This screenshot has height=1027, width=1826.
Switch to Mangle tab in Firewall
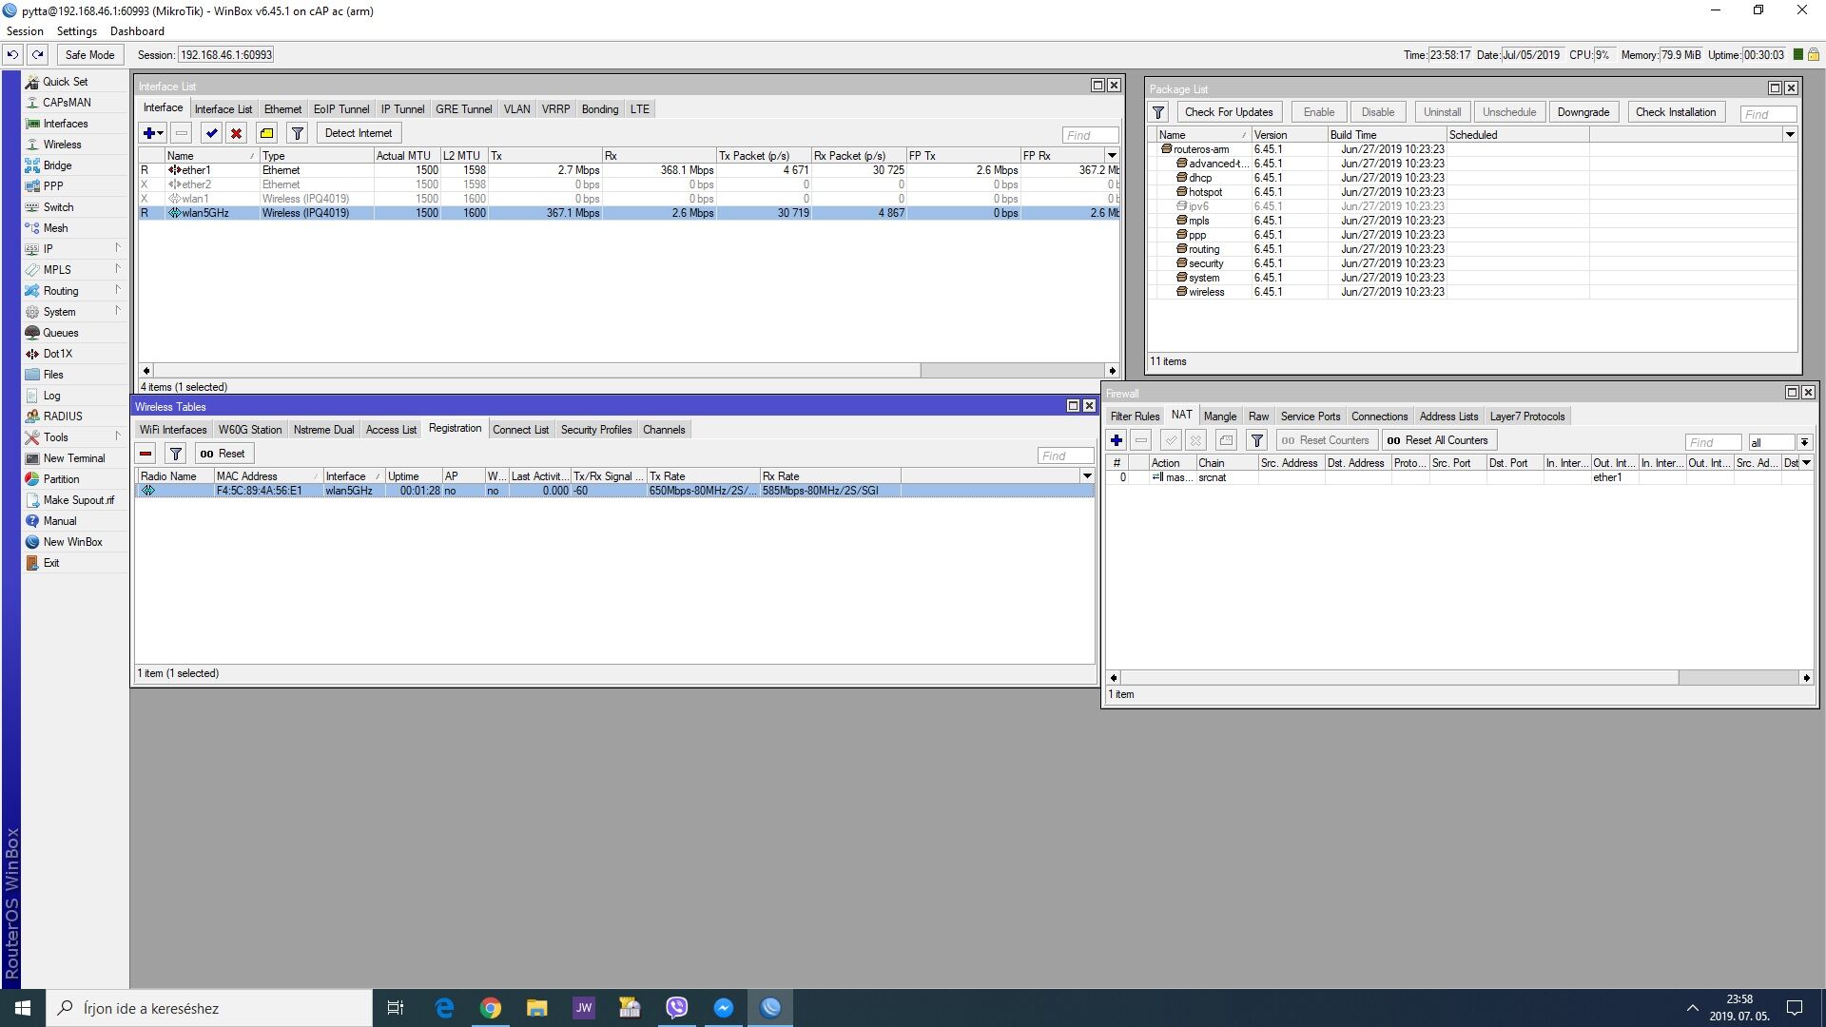(x=1220, y=417)
